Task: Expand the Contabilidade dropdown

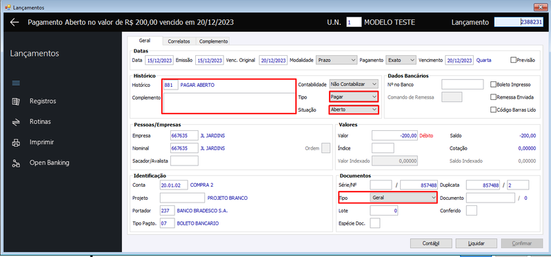Action: 354,84
